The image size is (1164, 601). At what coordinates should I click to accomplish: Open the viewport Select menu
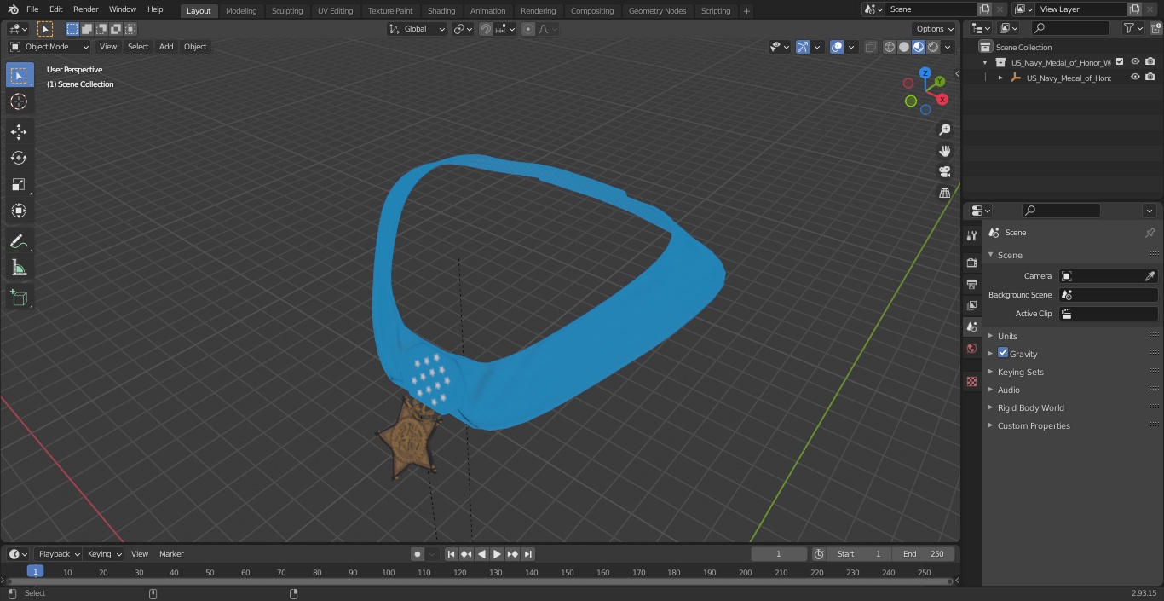click(138, 47)
